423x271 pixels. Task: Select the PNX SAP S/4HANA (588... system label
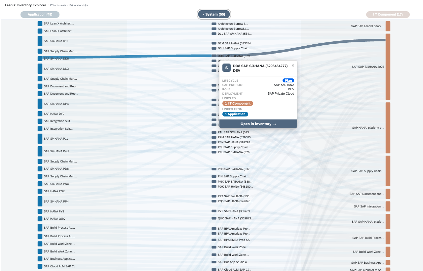click(x=235, y=182)
